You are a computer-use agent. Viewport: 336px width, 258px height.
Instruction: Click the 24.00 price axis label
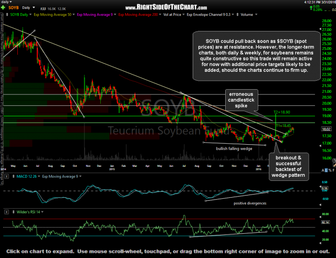click(x=327, y=58)
